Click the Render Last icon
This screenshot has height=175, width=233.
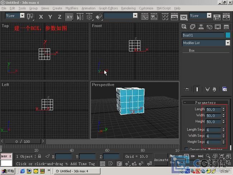[x=217, y=17]
